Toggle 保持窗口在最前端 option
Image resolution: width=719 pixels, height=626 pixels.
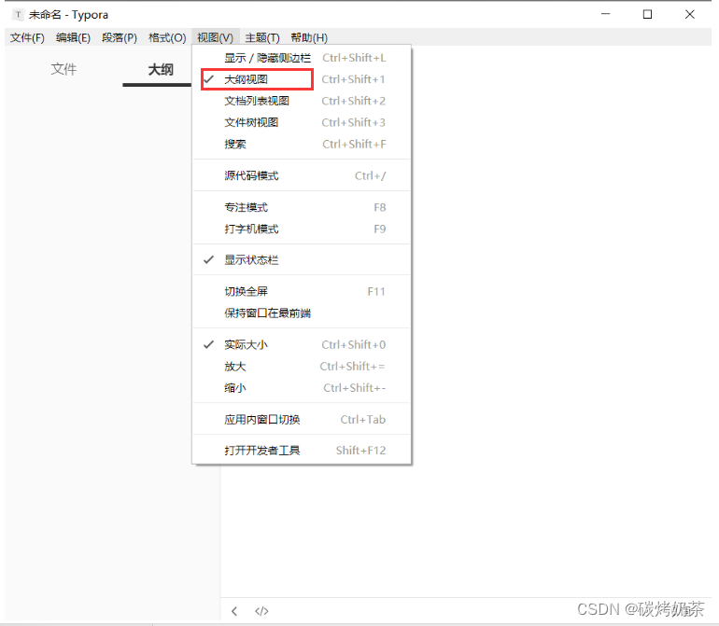(302, 313)
